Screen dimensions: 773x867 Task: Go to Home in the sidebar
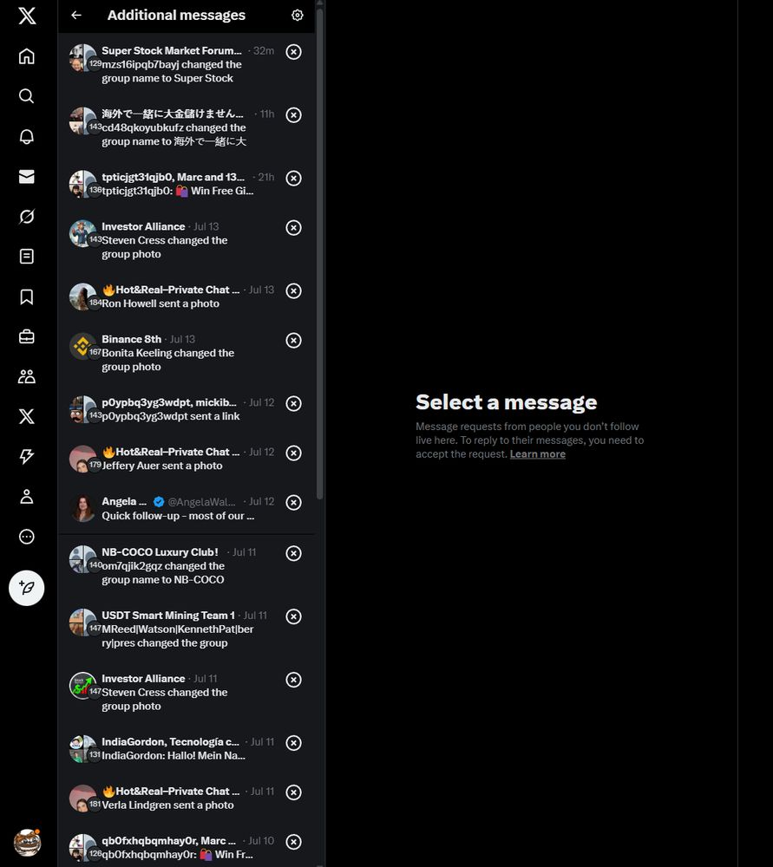[27, 56]
